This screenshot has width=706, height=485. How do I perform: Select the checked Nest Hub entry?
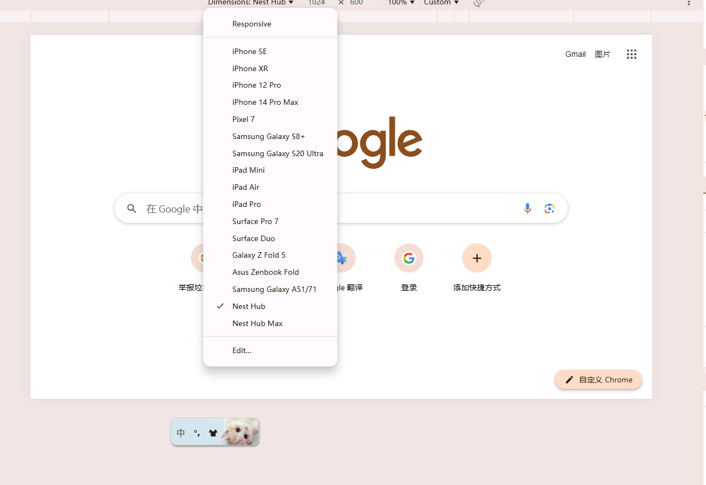[270, 306]
